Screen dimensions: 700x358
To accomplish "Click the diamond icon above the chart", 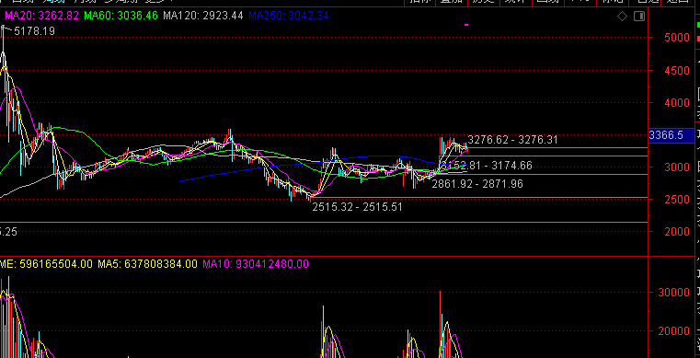I will click(x=622, y=17).
